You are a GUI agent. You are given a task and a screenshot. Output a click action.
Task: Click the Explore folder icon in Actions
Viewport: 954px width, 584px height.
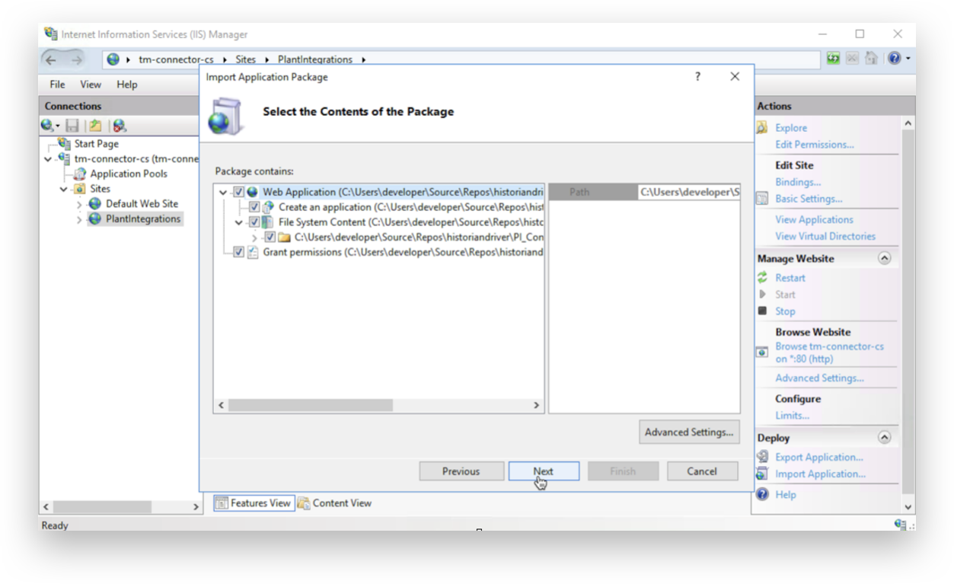762,128
